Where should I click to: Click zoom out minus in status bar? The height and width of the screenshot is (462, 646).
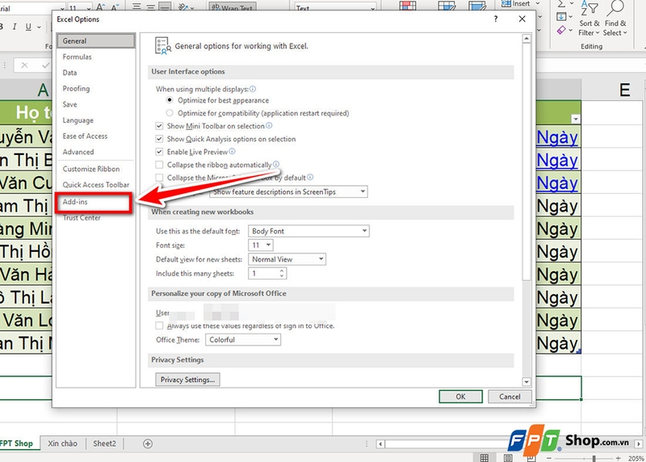[549, 458]
